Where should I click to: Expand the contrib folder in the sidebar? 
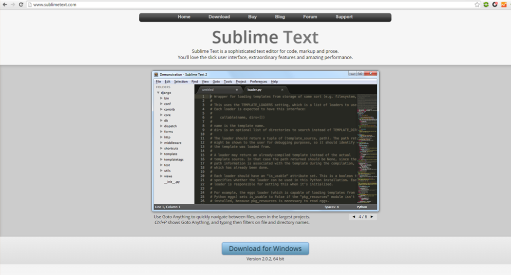pyautogui.click(x=161, y=109)
